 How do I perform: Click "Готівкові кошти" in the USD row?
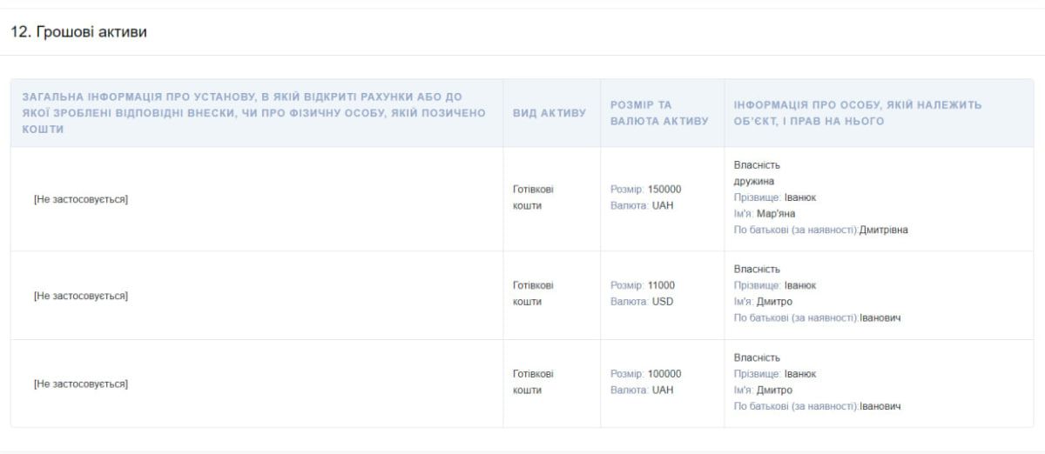click(x=533, y=294)
